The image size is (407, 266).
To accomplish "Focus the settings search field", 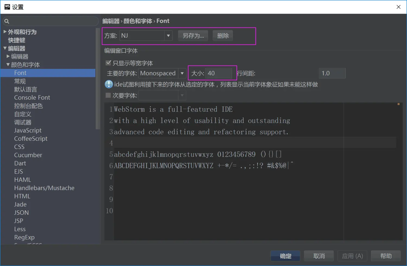I will coord(50,21).
